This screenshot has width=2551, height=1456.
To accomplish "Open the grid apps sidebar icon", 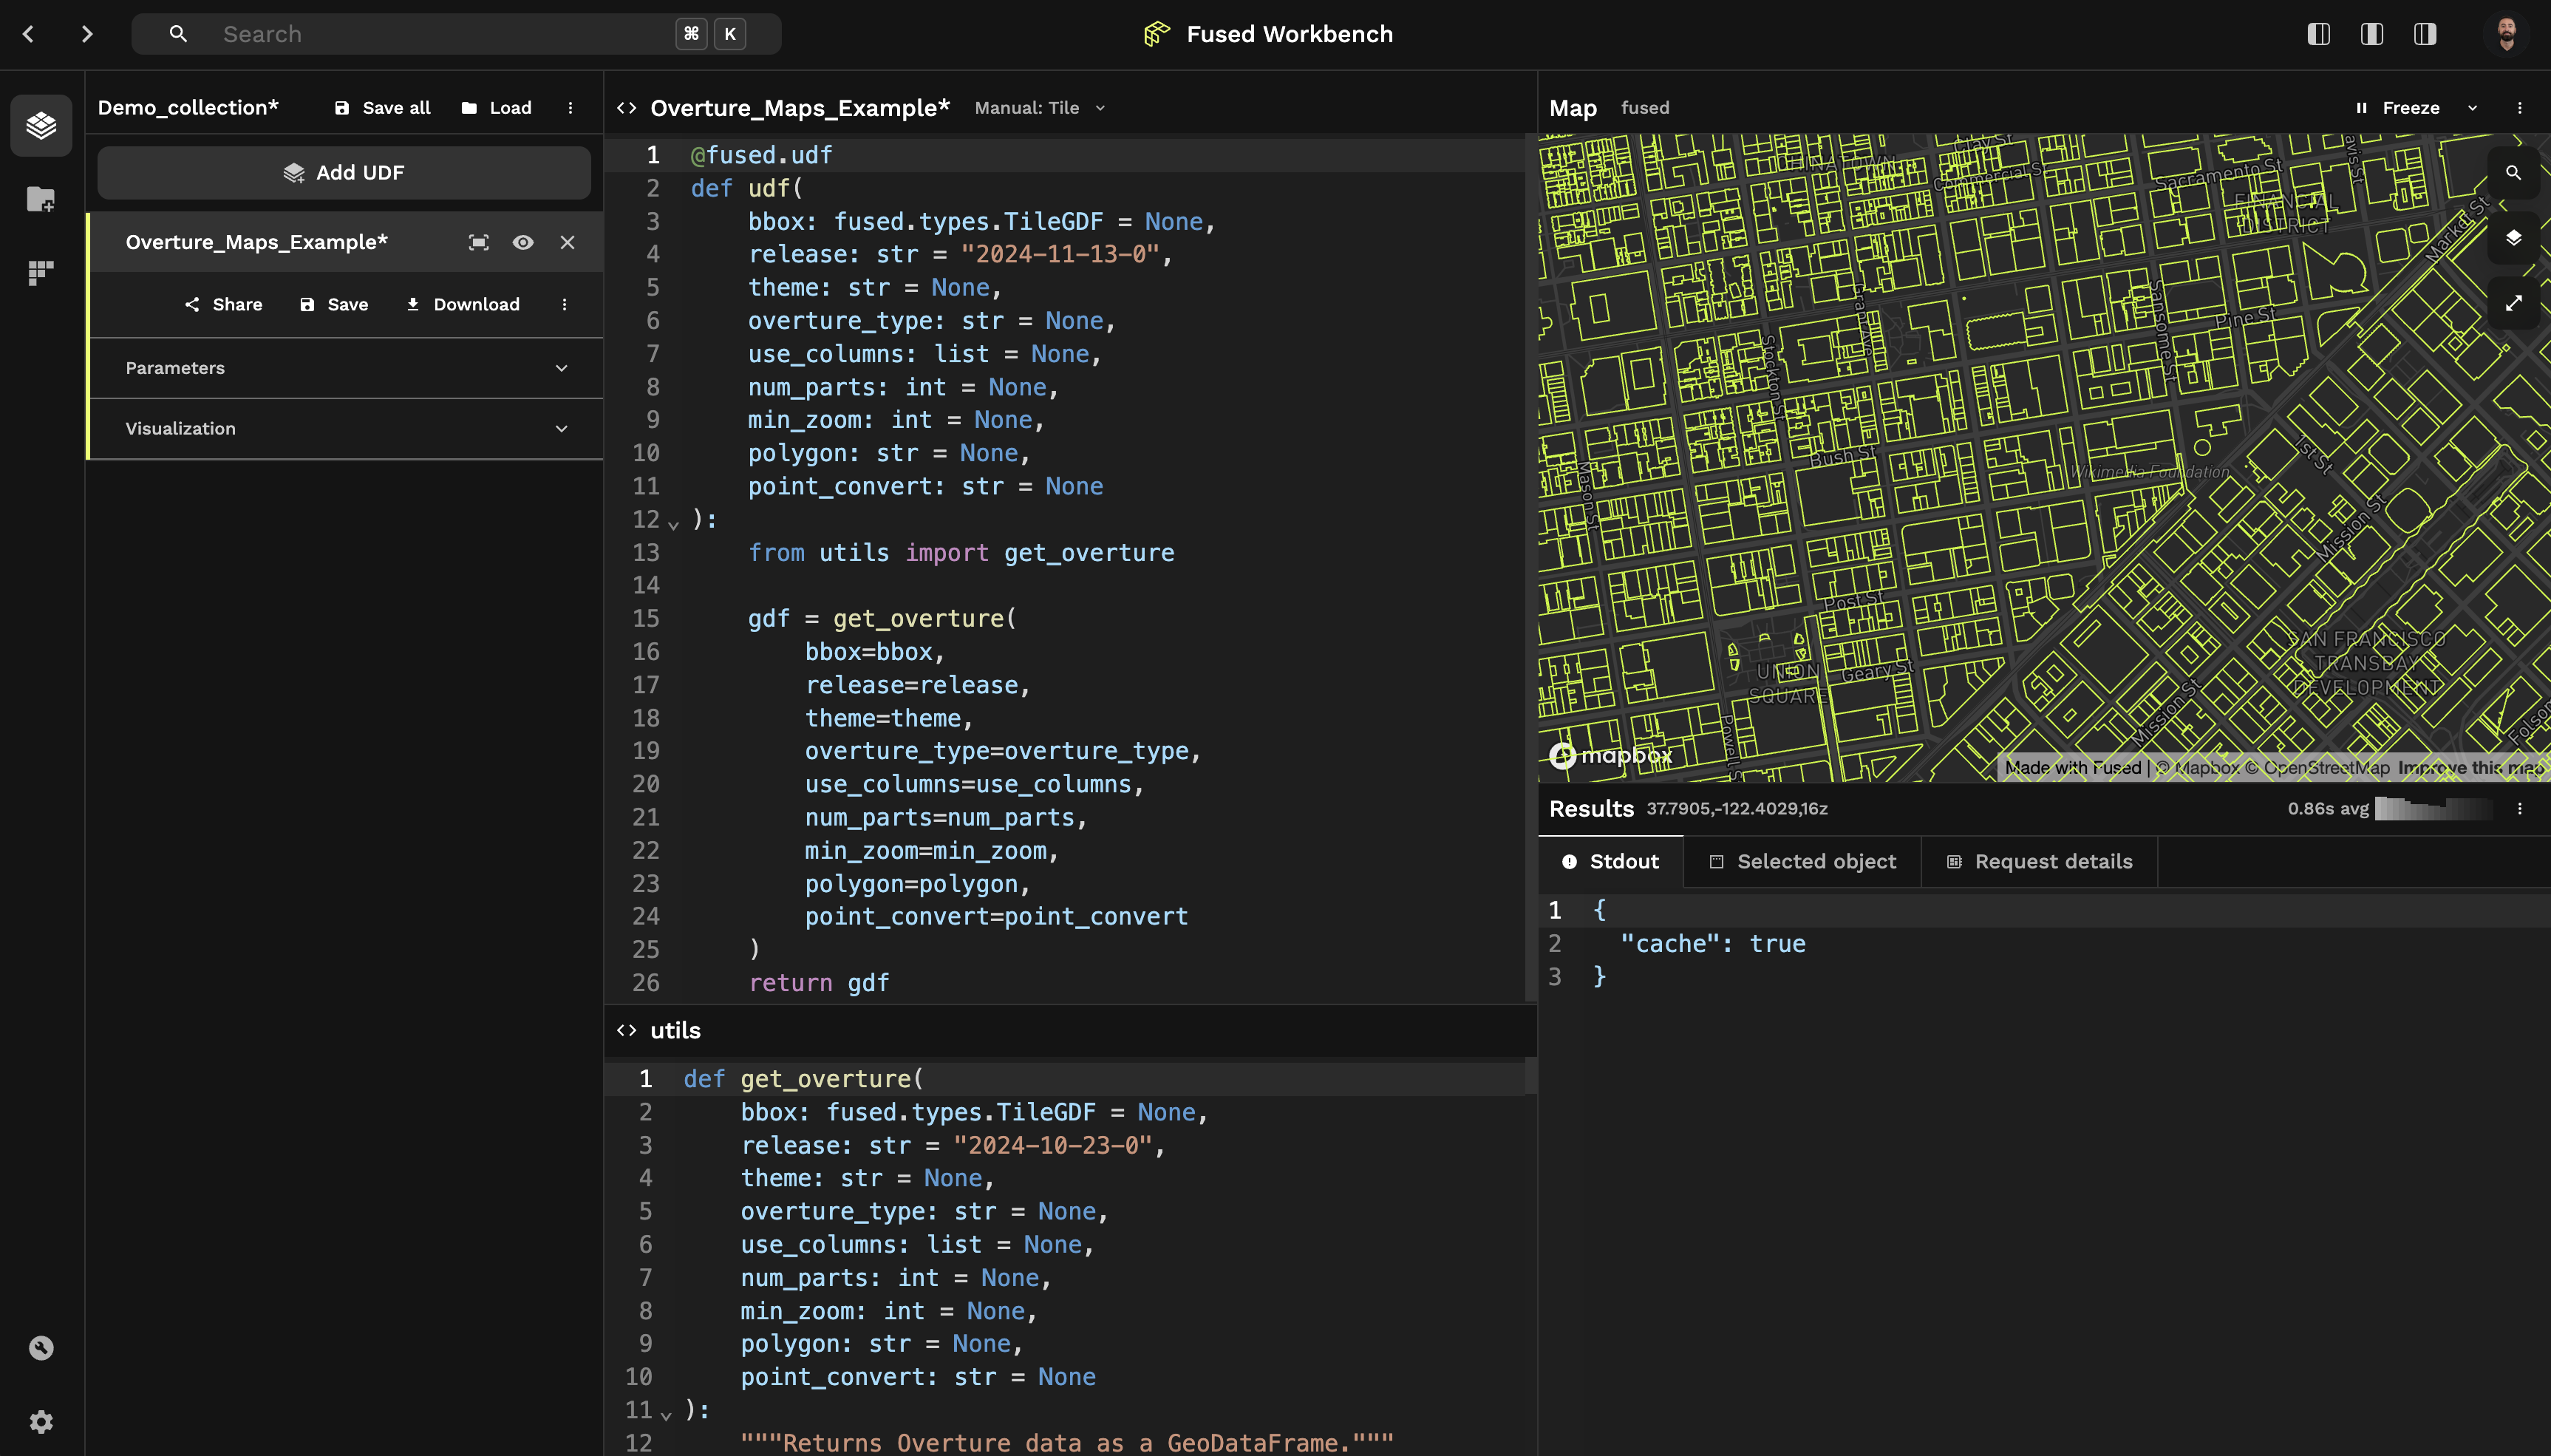I will click(x=41, y=272).
